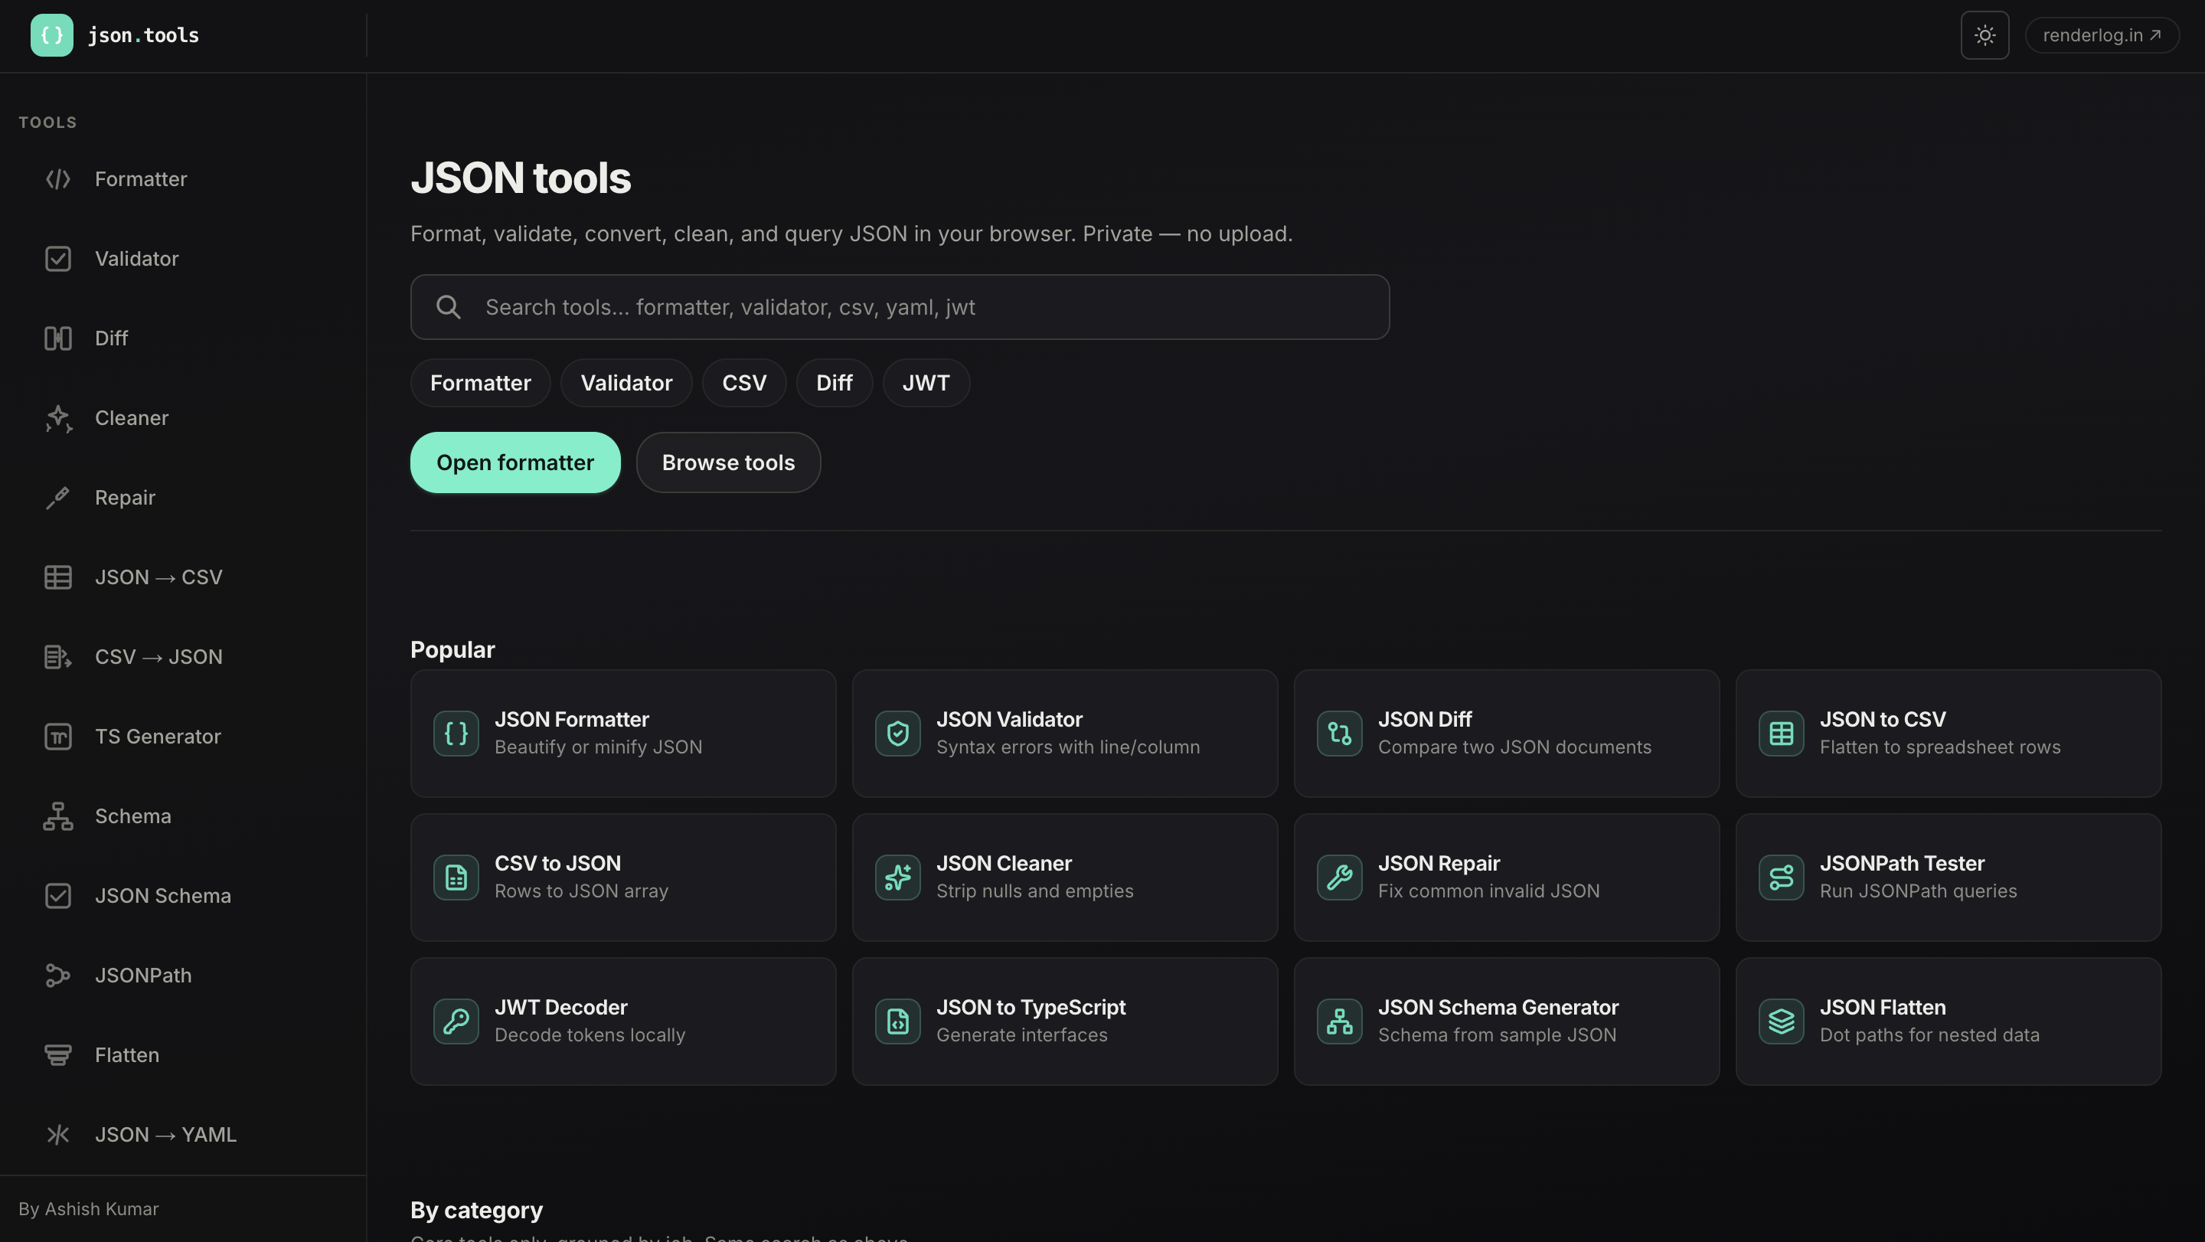Open JSON Schema from the sidebar label
Viewport: 2205px width, 1242px height.
(x=162, y=895)
